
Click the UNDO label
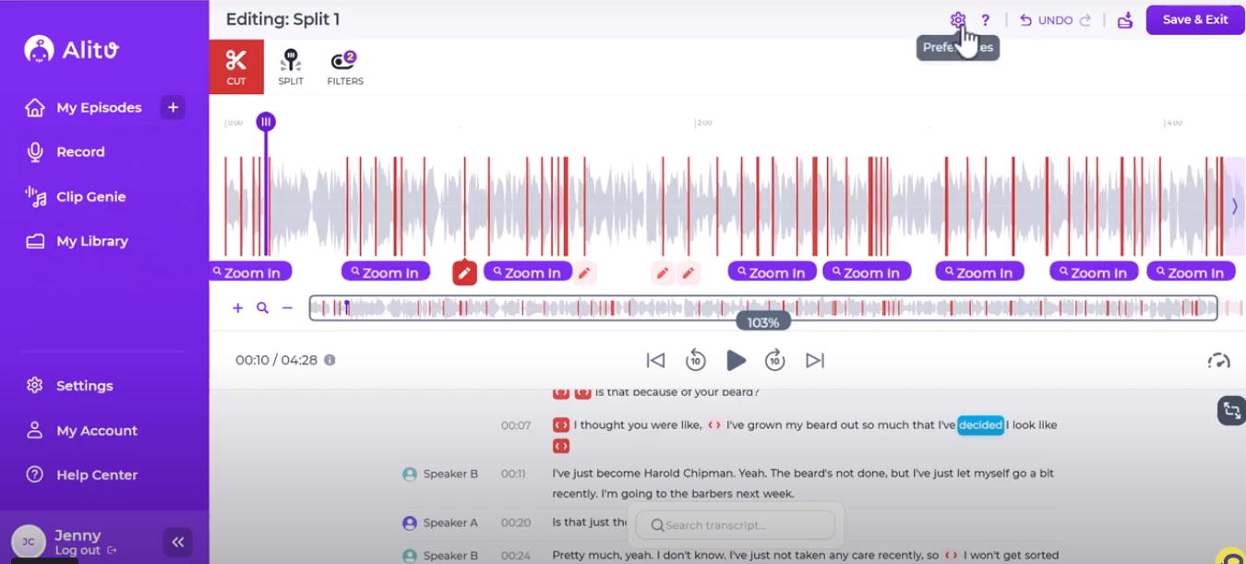(x=1055, y=19)
